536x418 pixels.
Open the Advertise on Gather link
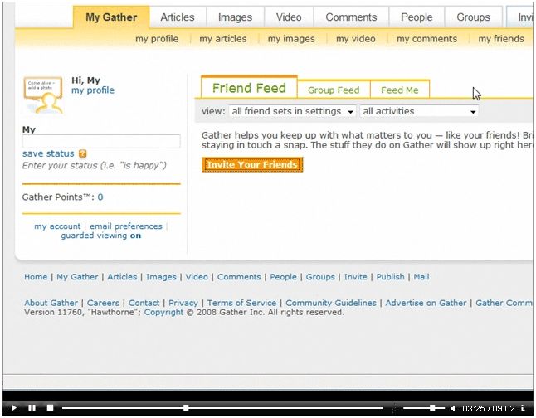pyautogui.click(x=426, y=303)
